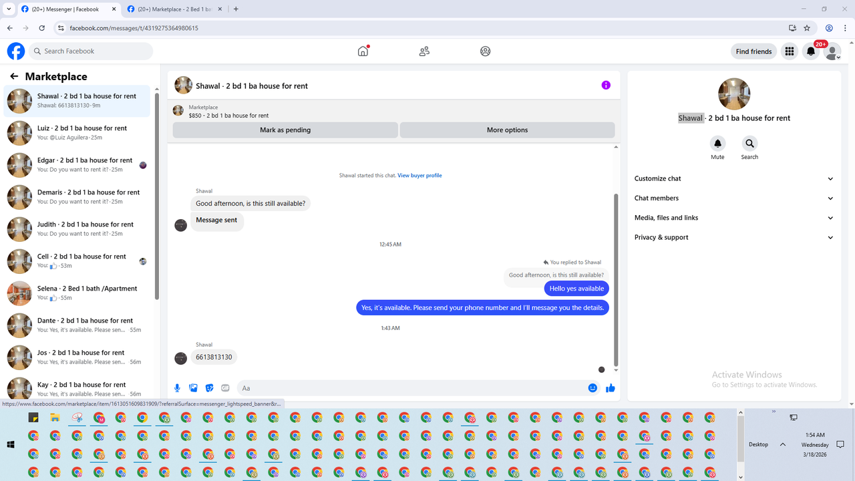Image resolution: width=855 pixels, height=481 pixels.
Task: Open the Friends icon in top navigation
Action: click(424, 51)
